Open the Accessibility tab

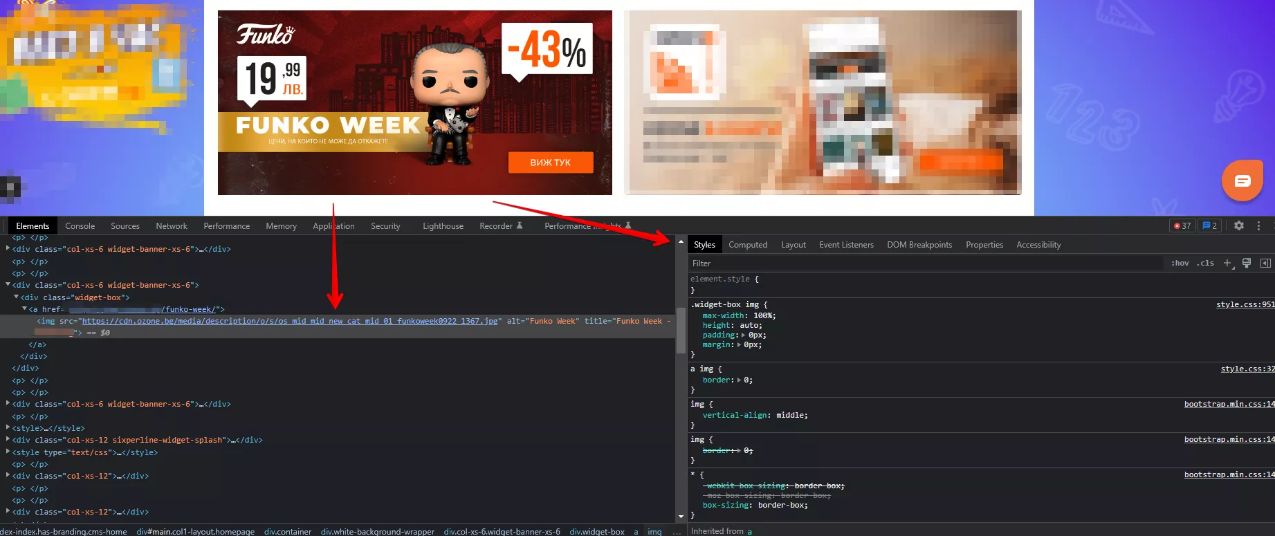click(x=1038, y=245)
